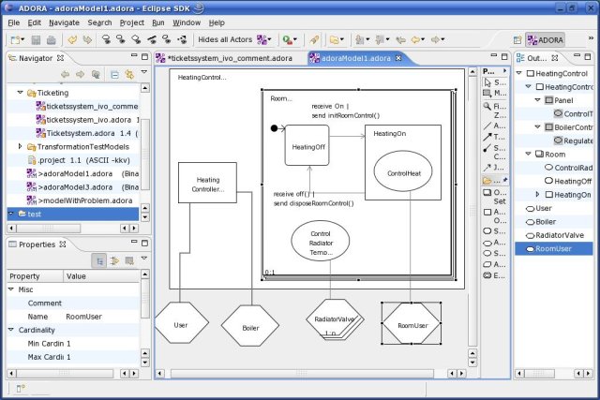Open the Project menu
This screenshot has width=600, height=400.
point(131,22)
